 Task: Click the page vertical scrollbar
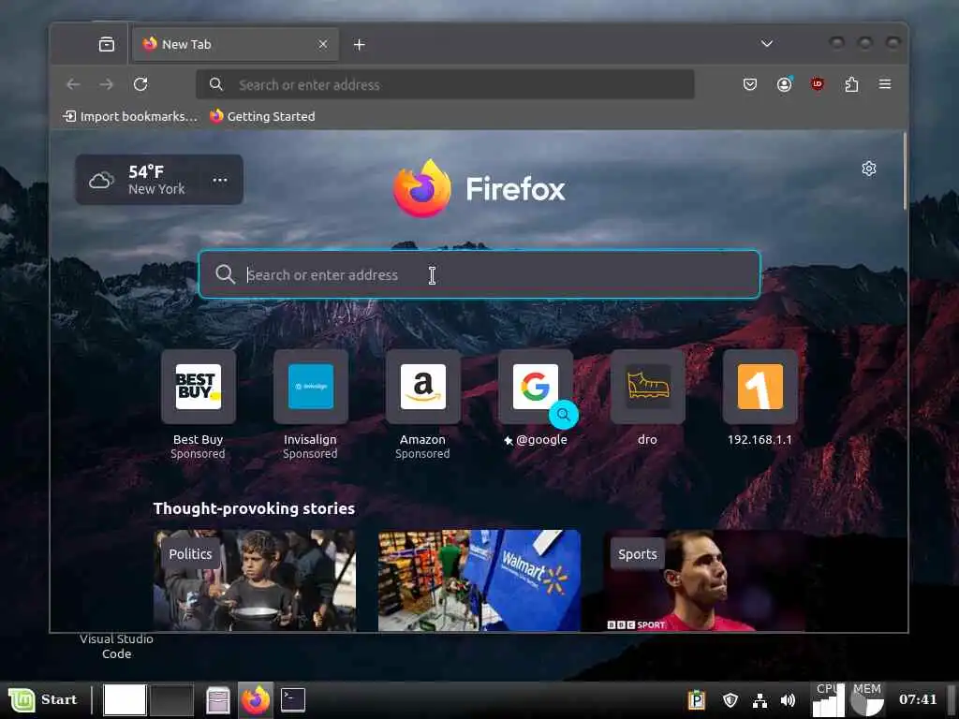(x=905, y=171)
